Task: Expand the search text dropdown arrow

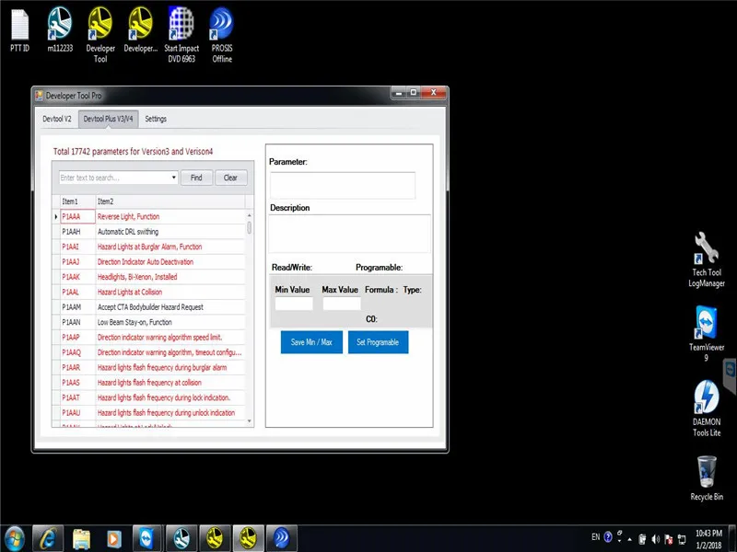Action: (x=174, y=178)
